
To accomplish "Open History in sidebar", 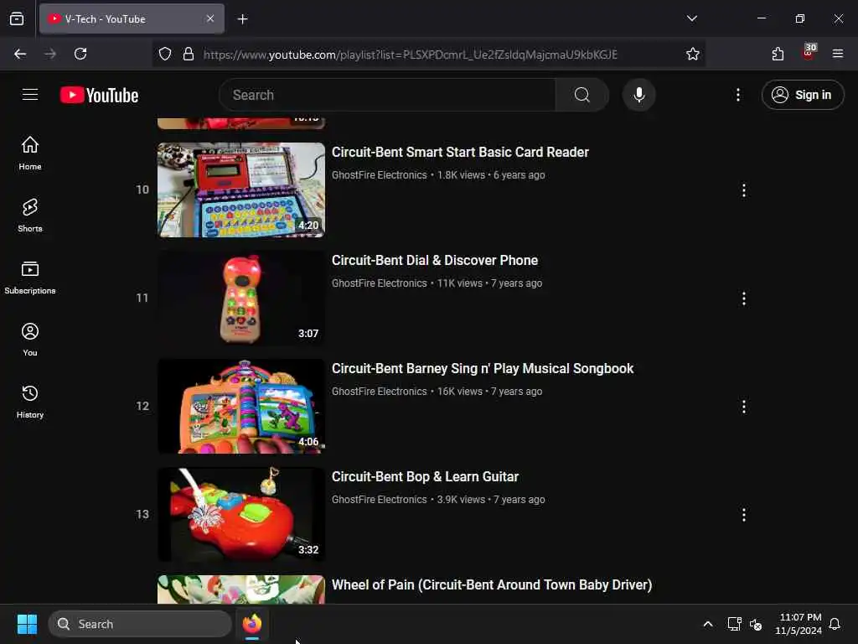I will [x=30, y=401].
